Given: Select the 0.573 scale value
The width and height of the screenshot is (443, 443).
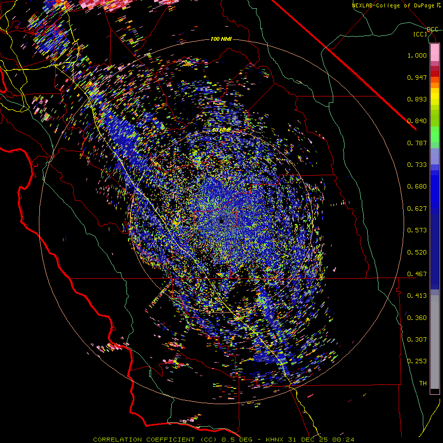Looking at the screenshot, I should coord(417,230).
